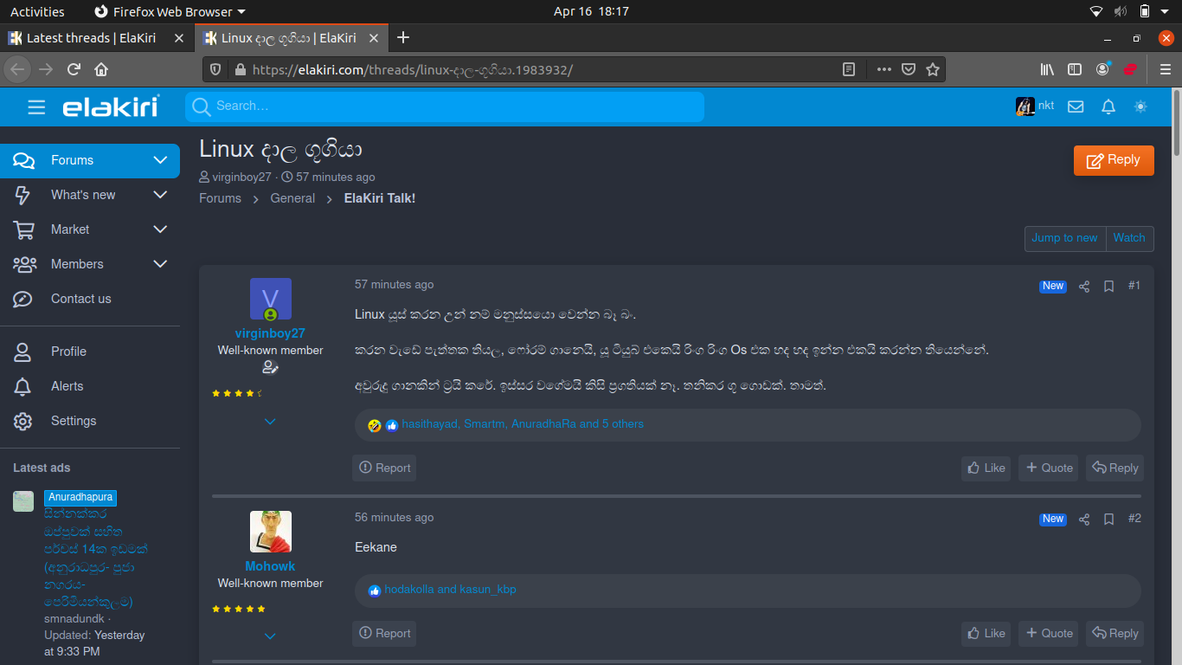Open the top bar clock calendar
Screen dimensions: 1182x665
click(591, 11)
